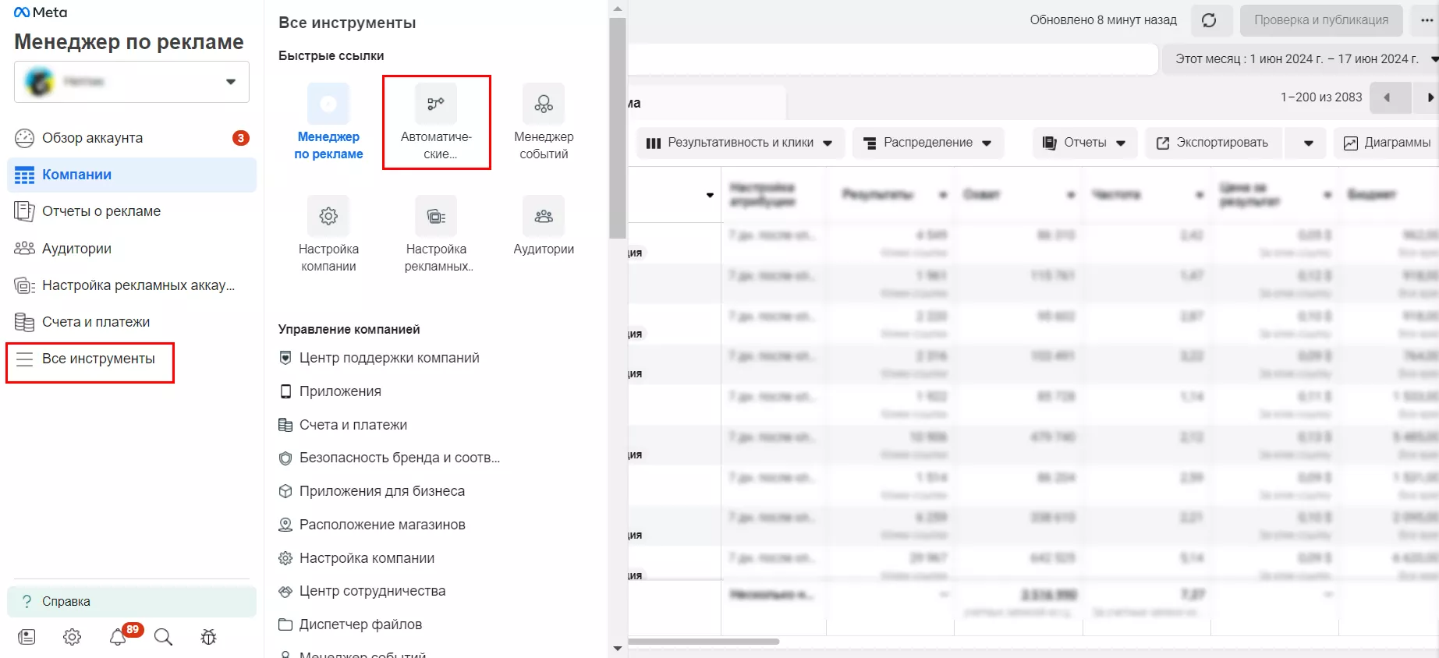Go to next results page arrow
Viewport: 1439px width, 658px height.
(x=1429, y=97)
